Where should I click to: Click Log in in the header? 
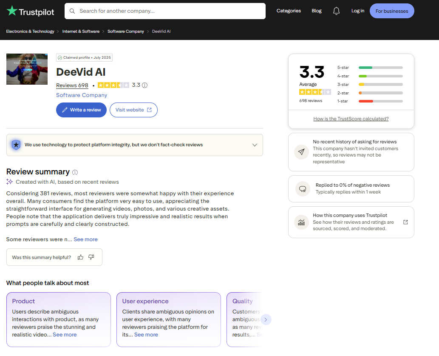point(358,11)
